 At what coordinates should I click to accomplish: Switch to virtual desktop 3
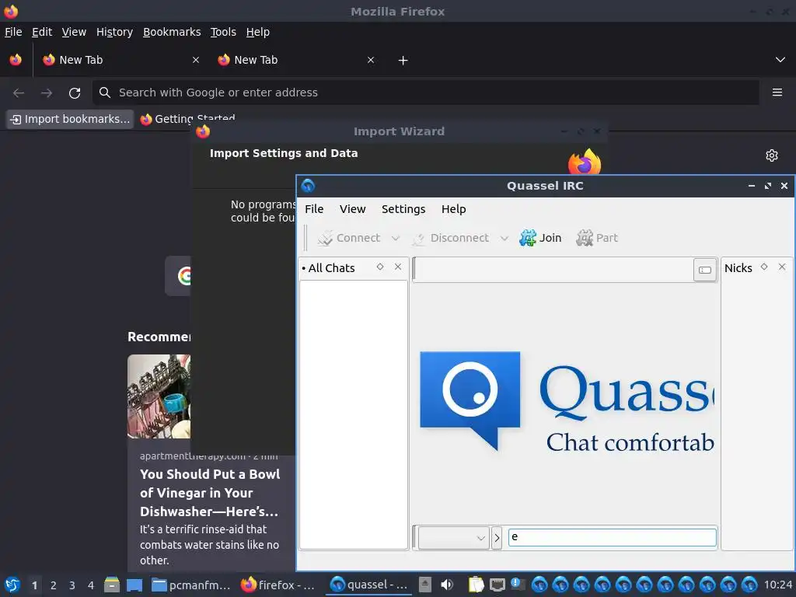coord(72,585)
